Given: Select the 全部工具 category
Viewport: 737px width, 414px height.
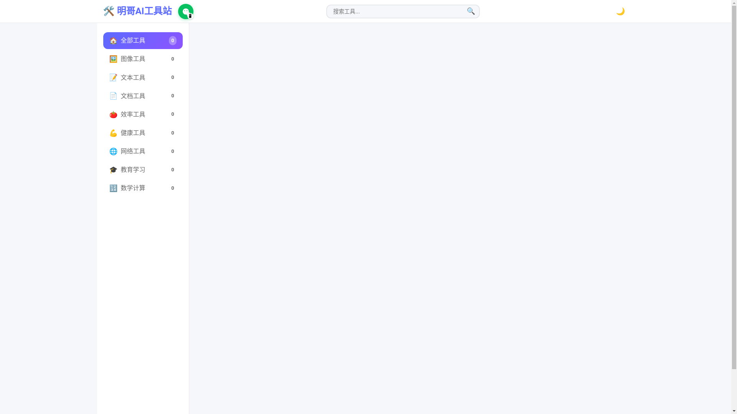Looking at the screenshot, I should [143, 41].
